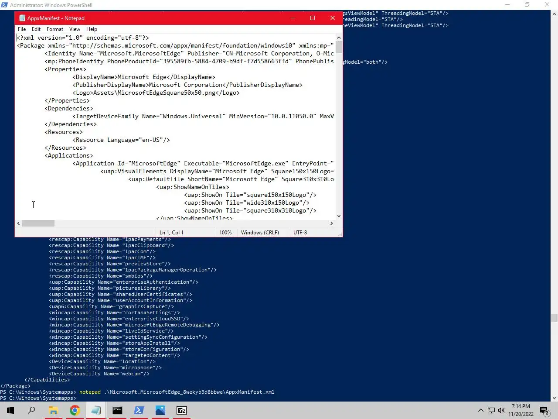The image size is (558, 419).
Task: Switch to Notepad taskbar button
Action: click(96, 410)
